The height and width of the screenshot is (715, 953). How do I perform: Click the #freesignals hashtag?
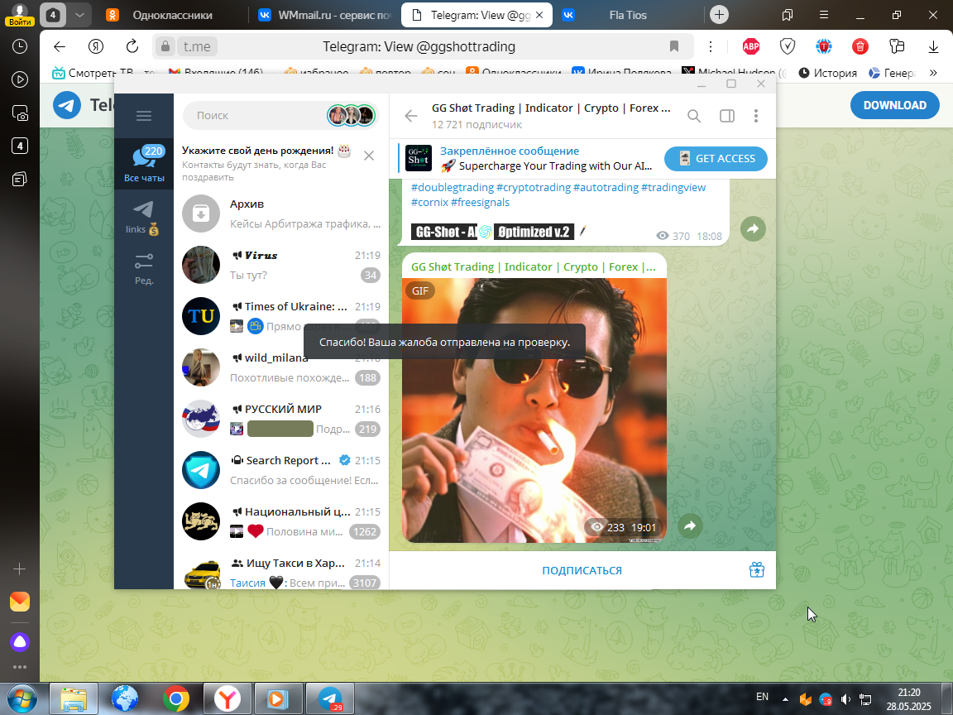(x=480, y=202)
